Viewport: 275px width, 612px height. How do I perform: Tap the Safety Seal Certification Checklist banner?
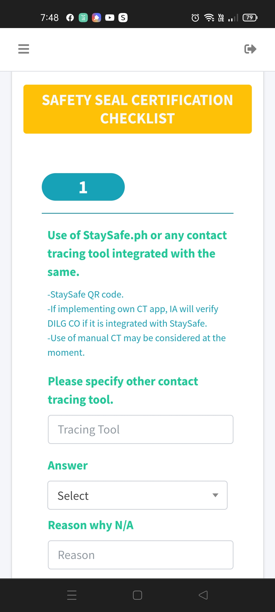click(x=137, y=109)
